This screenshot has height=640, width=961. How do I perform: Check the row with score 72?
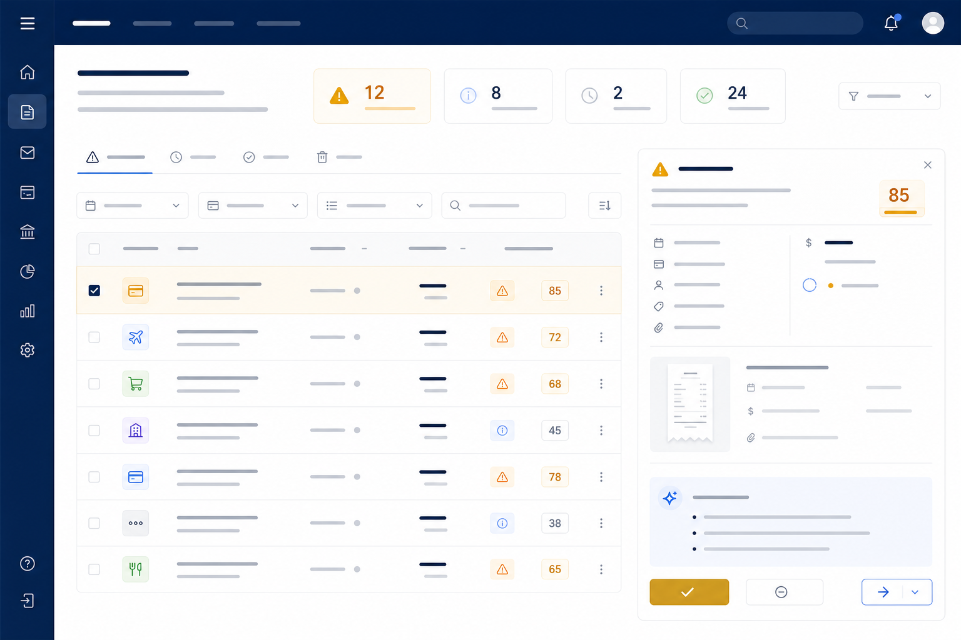pyautogui.click(x=94, y=337)
